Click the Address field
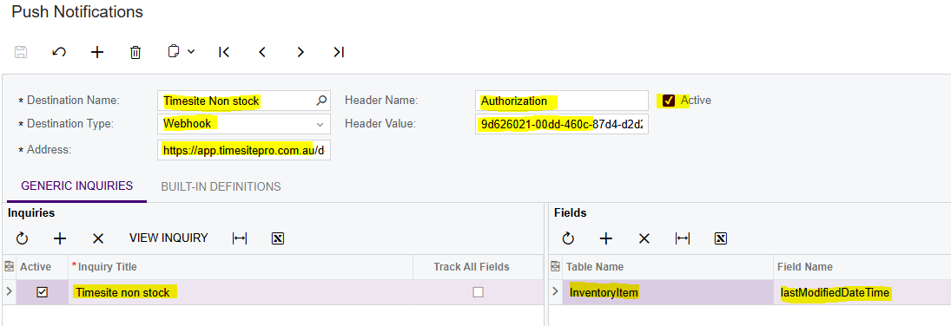 point(244,150)
